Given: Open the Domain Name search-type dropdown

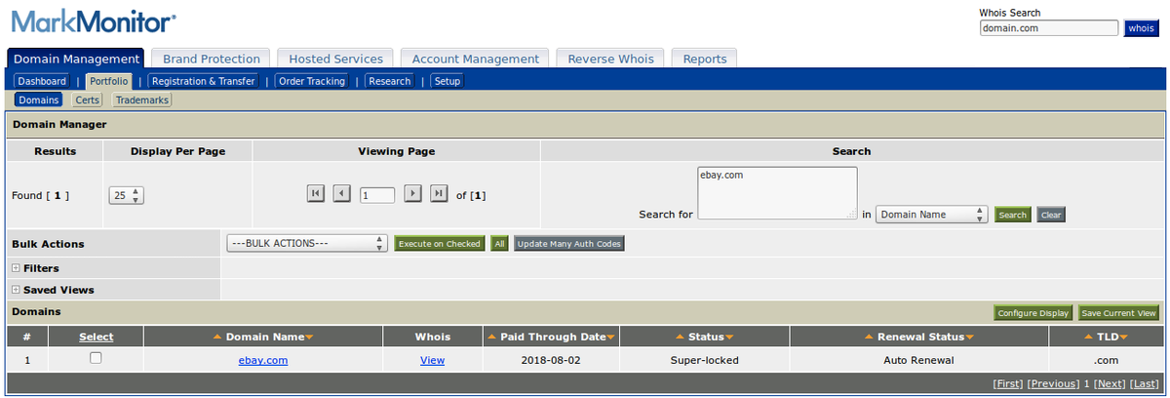Looking at the screenshot, I should (932, 215).
